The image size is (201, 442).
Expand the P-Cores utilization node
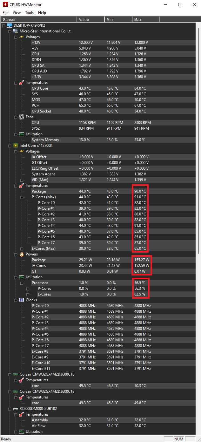pos(28,289)
